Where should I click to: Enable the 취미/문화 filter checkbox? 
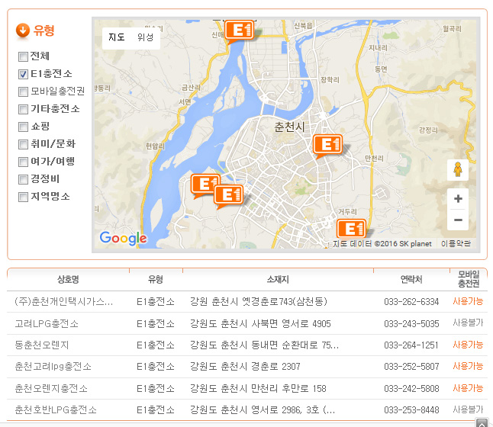click(23, 145)
